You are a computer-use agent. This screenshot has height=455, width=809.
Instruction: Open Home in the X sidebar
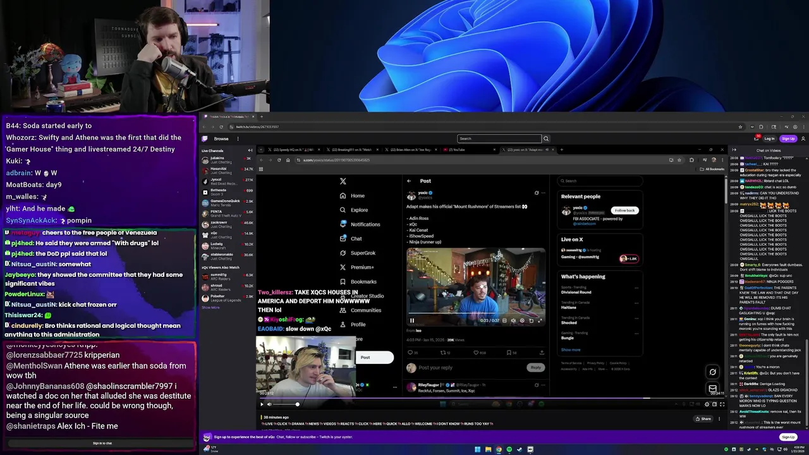click(352, 196)
